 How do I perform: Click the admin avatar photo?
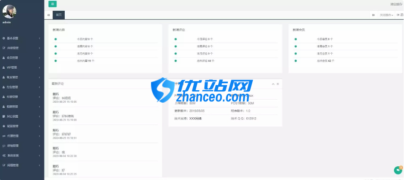click(x=9, y=12)
